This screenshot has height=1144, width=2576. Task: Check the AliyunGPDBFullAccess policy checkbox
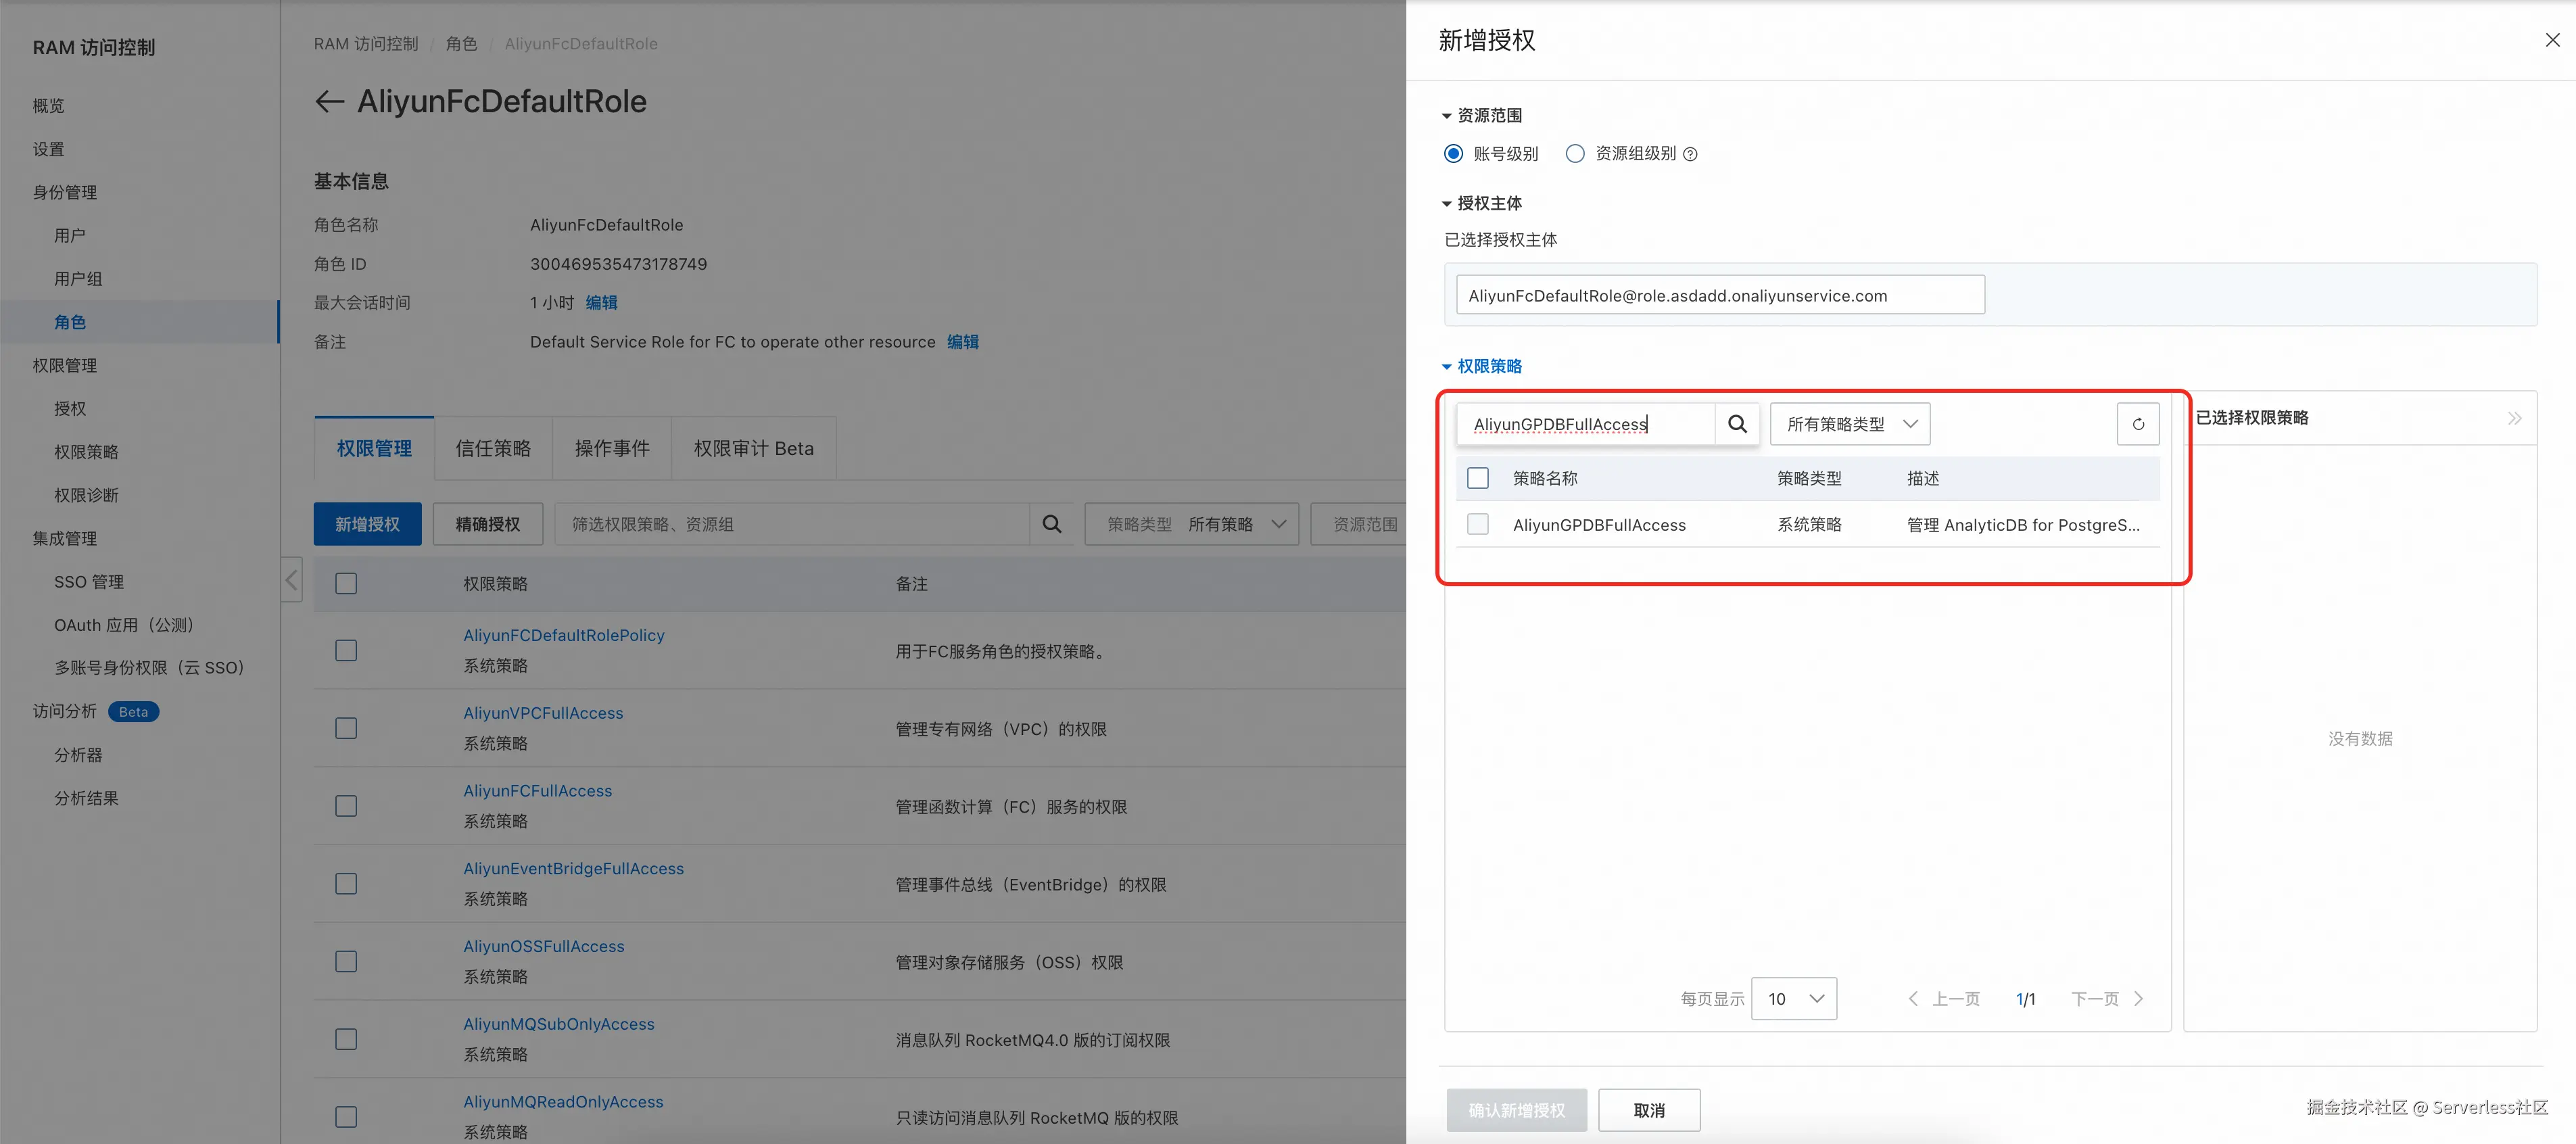[1477, 524]
